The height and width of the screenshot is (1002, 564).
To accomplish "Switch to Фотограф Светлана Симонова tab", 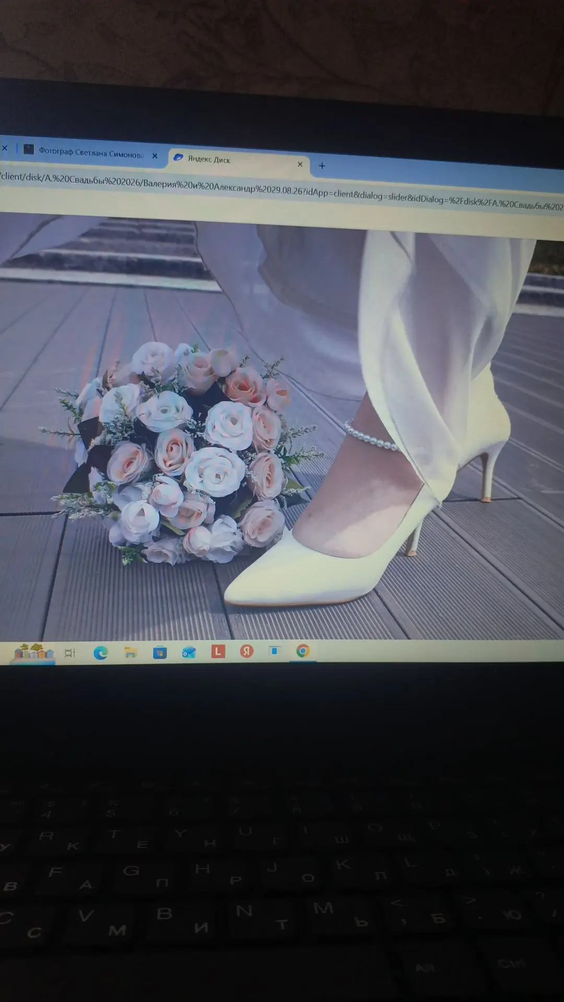I will point(90,153).
